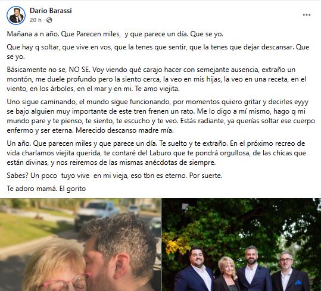Click the paragraph starting "Uno sigue caminando"

[161, 116]
